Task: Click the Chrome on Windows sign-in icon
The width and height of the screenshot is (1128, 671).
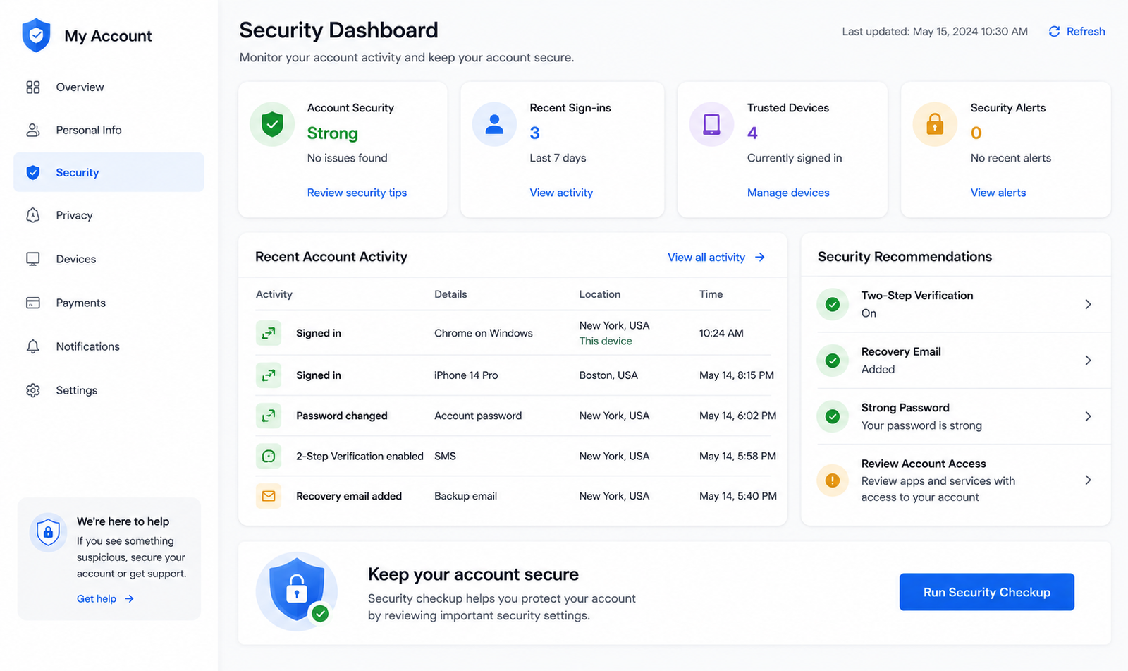Action: (269, 333)
